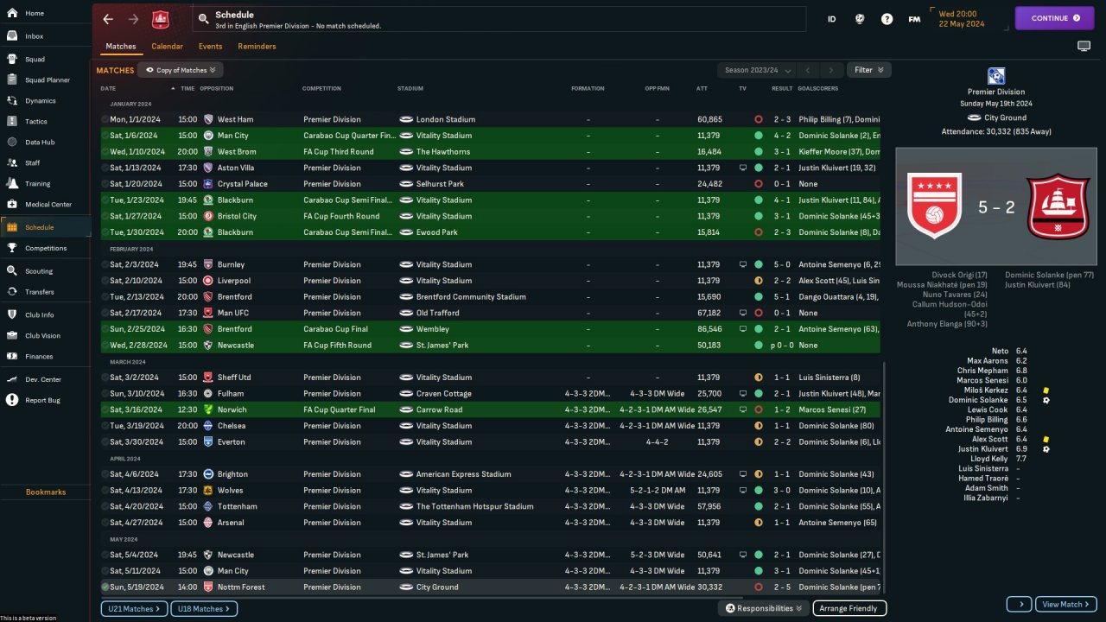Open the Tactics screen
Viewport: 1106px width, 622px height.
[45, 122]
